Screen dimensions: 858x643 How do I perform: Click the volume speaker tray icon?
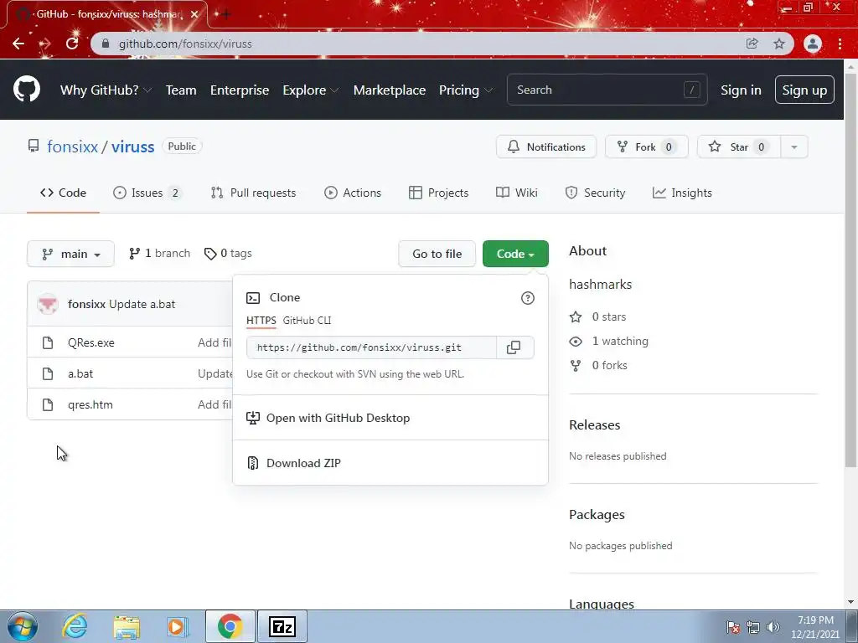pos(773,627)
